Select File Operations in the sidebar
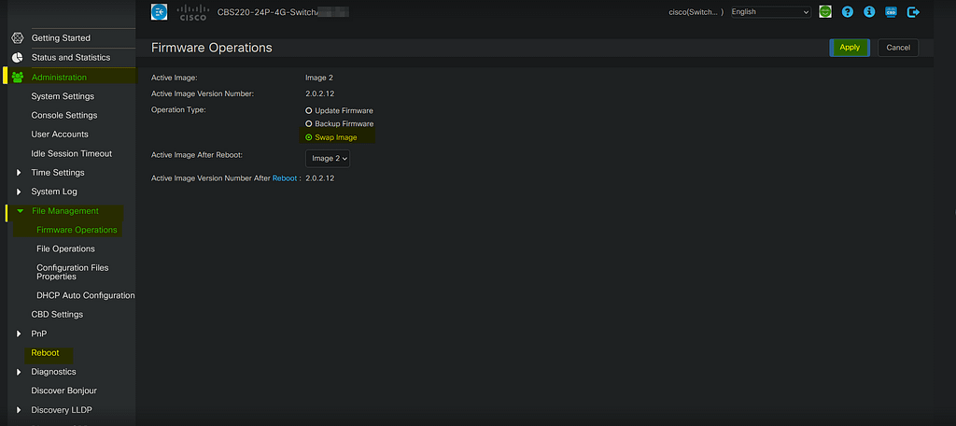 coord(65,249)
